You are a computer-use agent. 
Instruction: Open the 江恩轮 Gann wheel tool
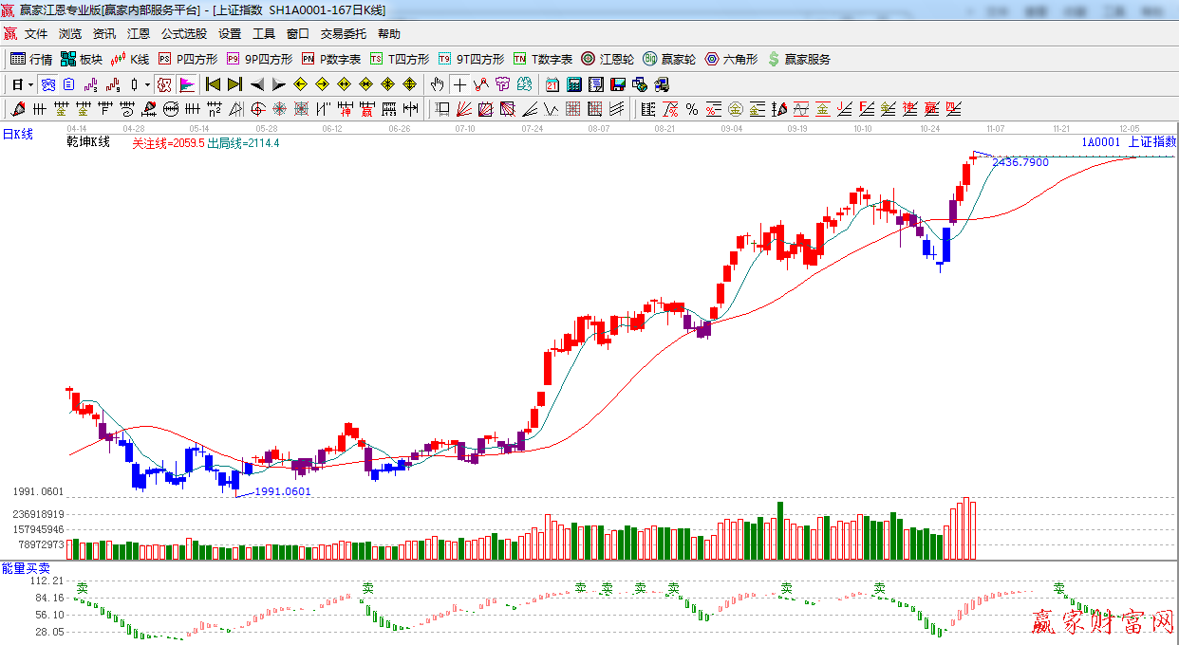coord(608,59)
